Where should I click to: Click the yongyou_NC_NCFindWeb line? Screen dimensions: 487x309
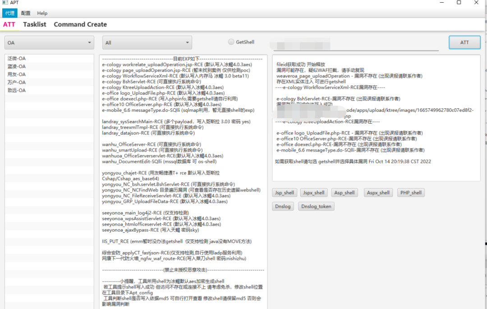point(181,190)
